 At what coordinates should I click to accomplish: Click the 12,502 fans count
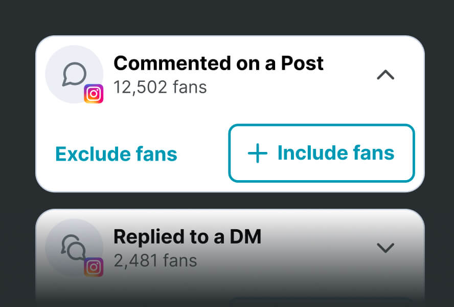click(x=160, y=87)
